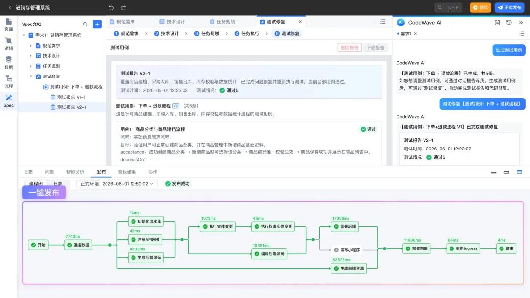Click the 正式发布 publish button
Screen dimensions: 530x298
pyautogui.click(x=509, y=7)
